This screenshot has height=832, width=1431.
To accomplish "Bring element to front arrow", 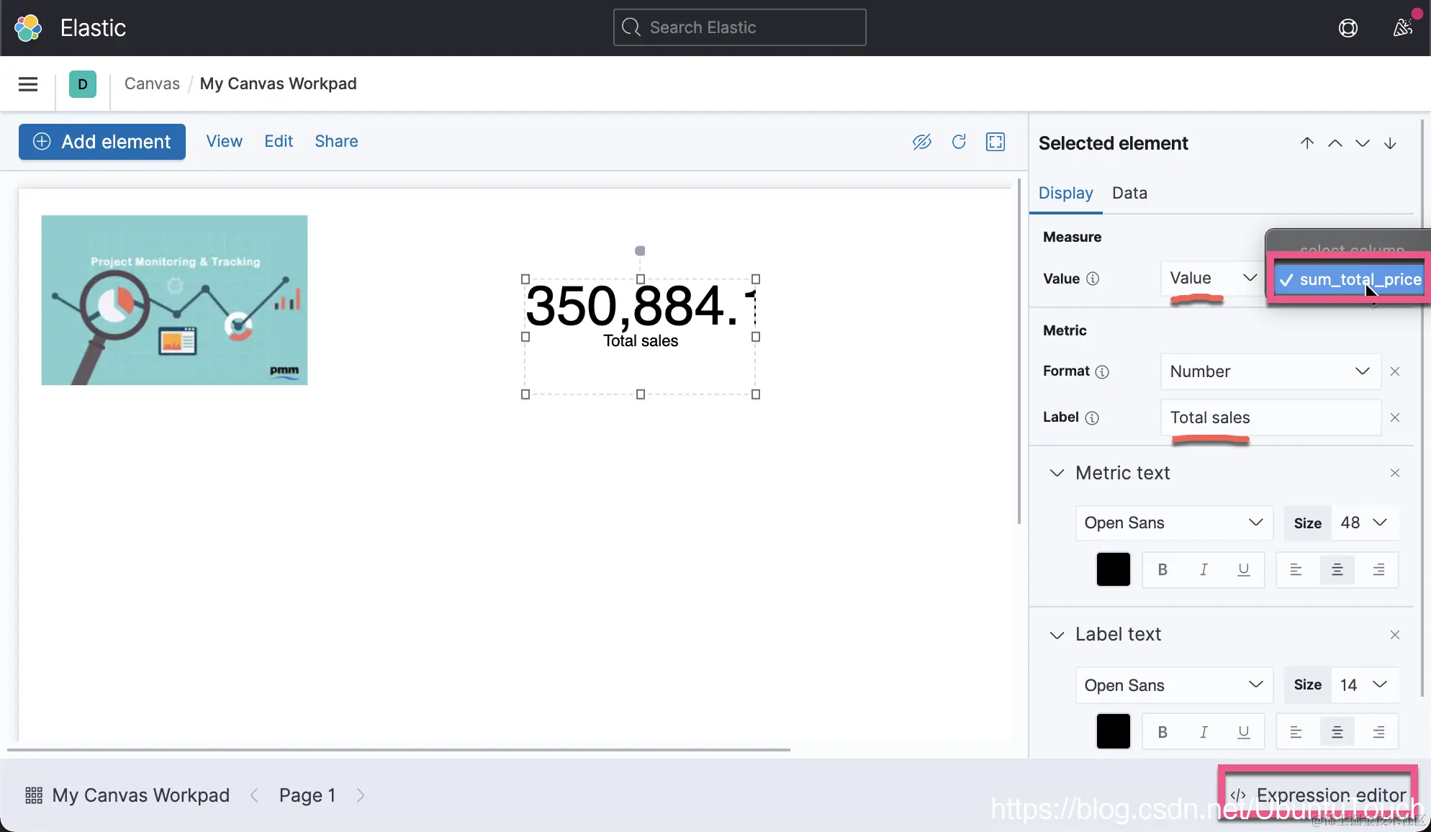I will (1307, 143).
